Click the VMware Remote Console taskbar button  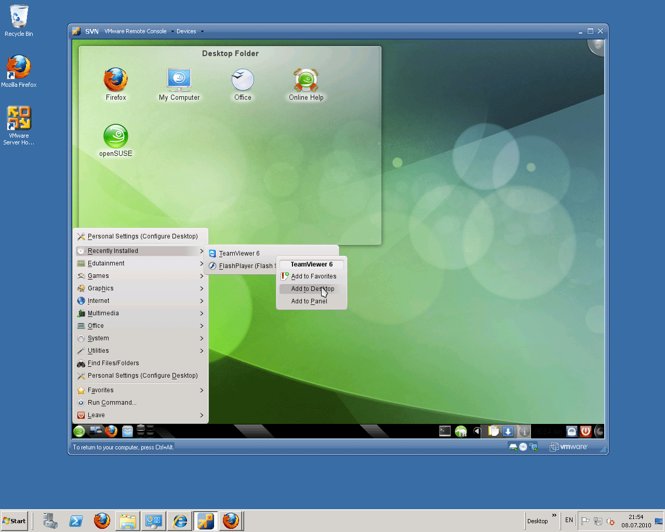206,521
